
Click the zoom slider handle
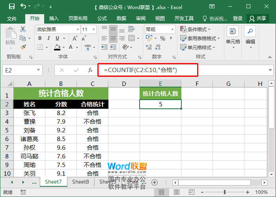(x=225, y=192)
